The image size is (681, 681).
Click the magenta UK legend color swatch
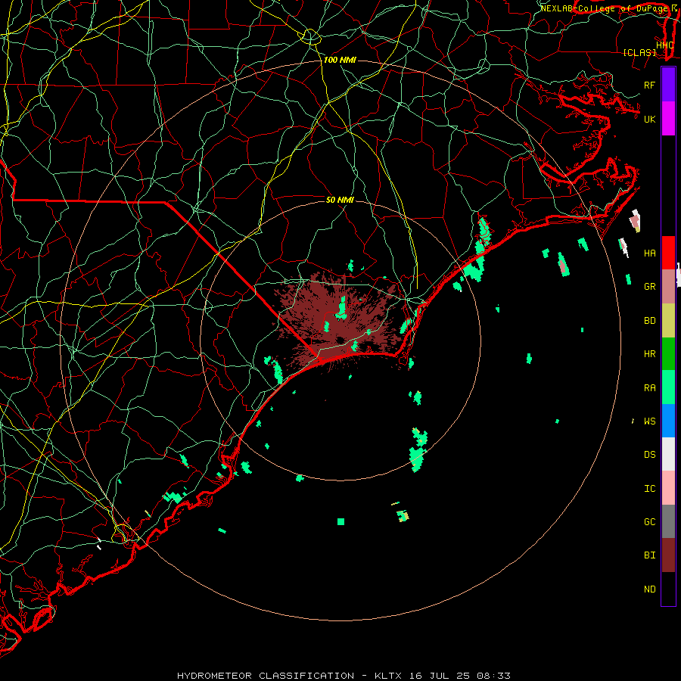(x=668, y=119)
